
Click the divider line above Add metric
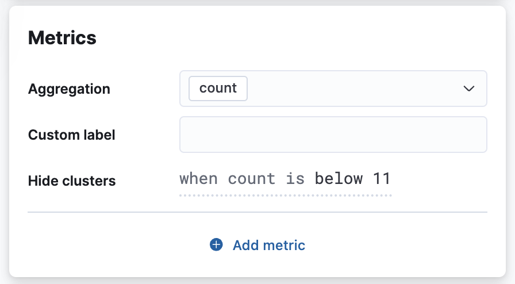coord(257,212)
